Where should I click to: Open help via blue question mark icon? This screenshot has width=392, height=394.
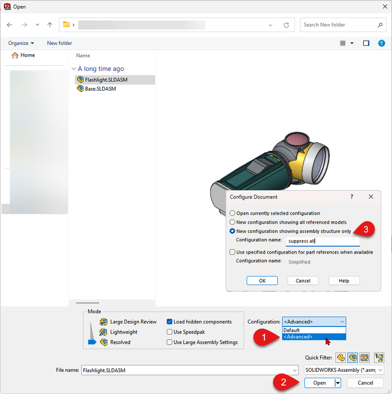[382, 43]
